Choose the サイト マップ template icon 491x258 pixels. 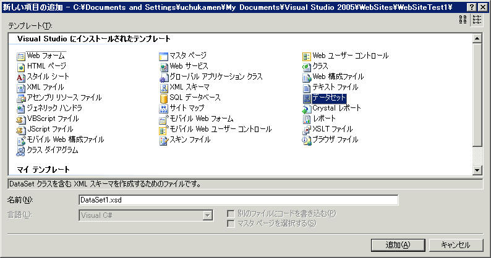(163, 109)
